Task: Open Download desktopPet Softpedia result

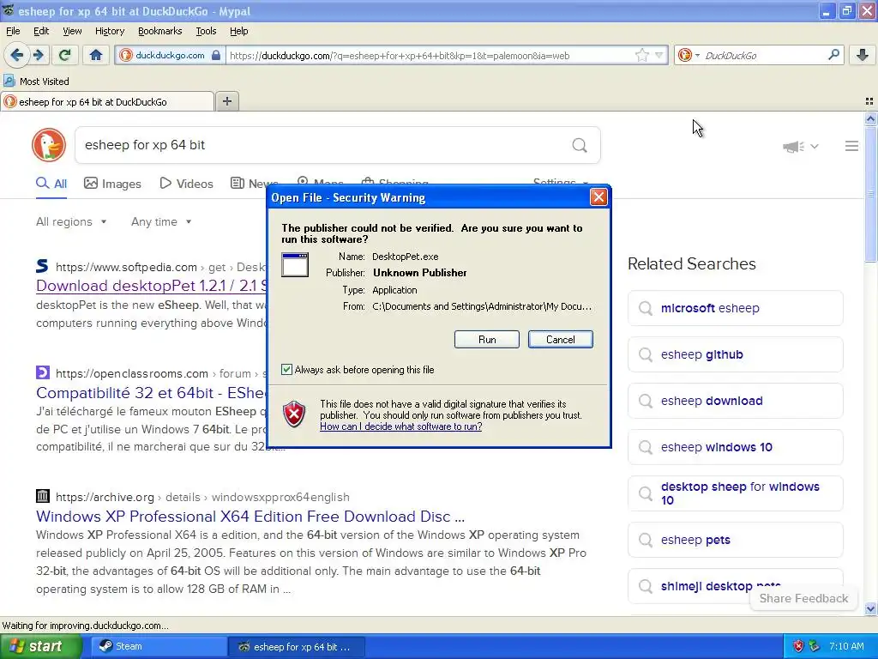Action: point(151,285)
